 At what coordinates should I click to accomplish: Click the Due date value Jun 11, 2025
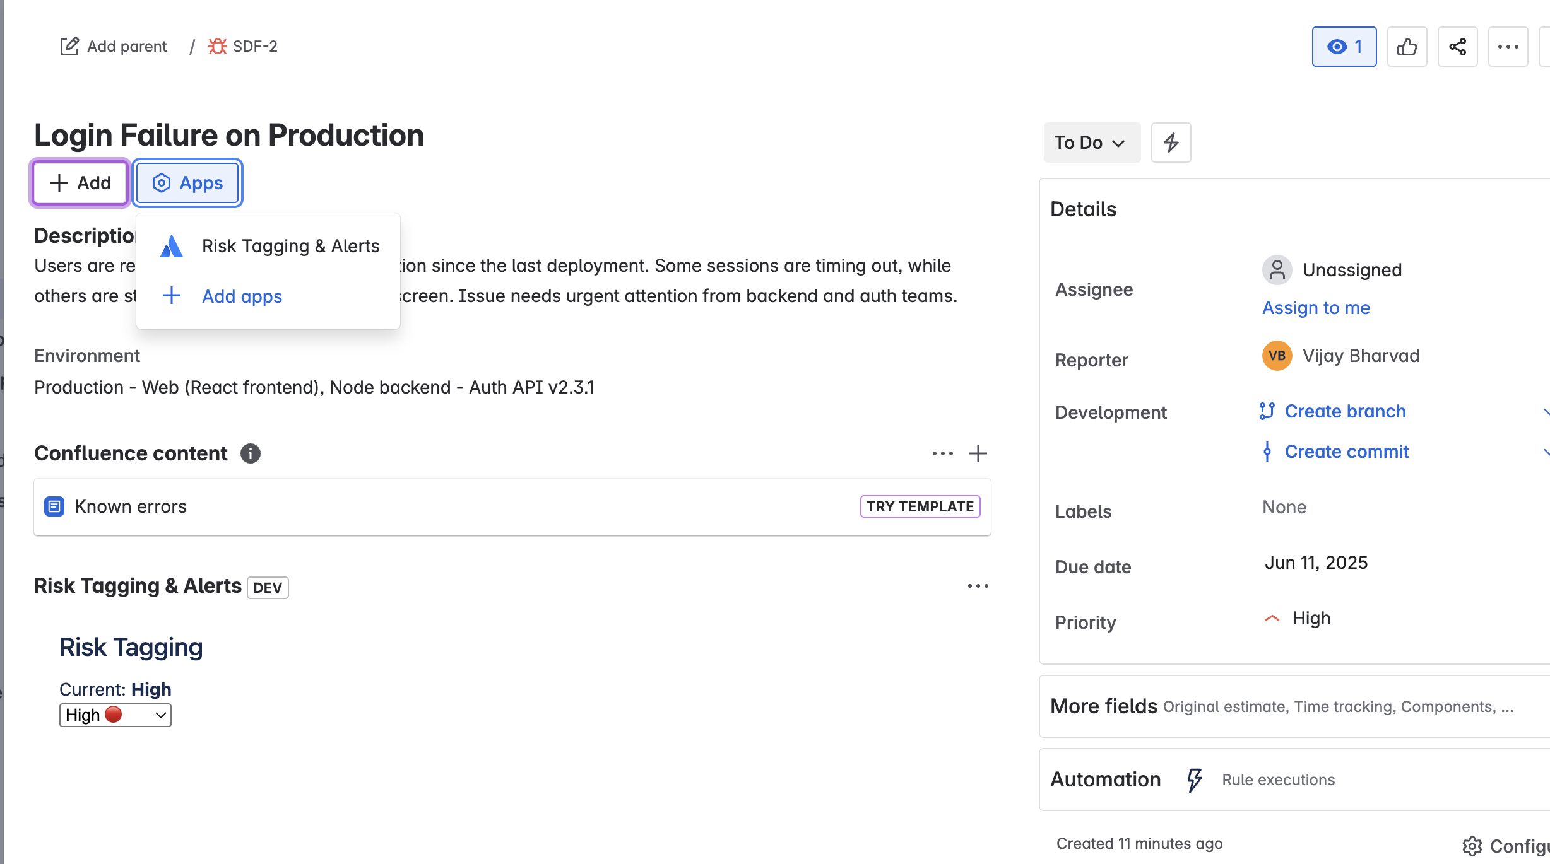(x=1316, y=563)
